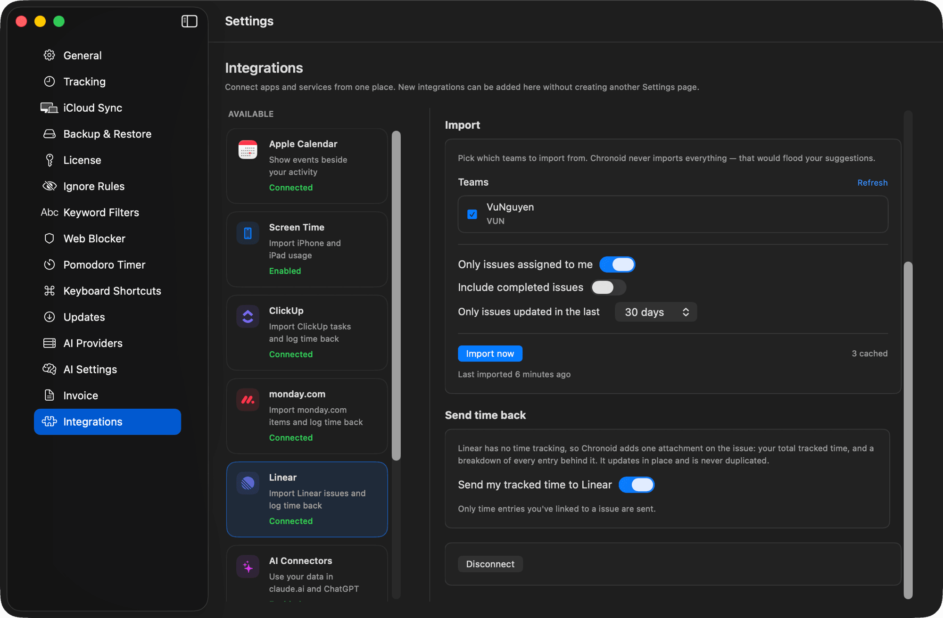Click the Apple Calendar Connected status
Image resolution: width=943 pixels, height=618 pixels.
291,188
